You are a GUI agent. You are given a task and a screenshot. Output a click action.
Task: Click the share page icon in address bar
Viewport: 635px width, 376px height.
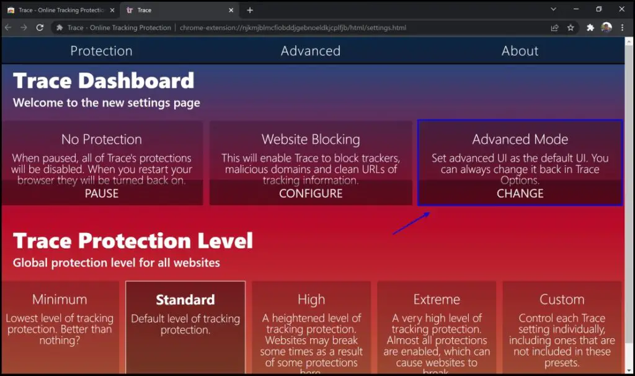pyautogui.click(x=554, y=27)
